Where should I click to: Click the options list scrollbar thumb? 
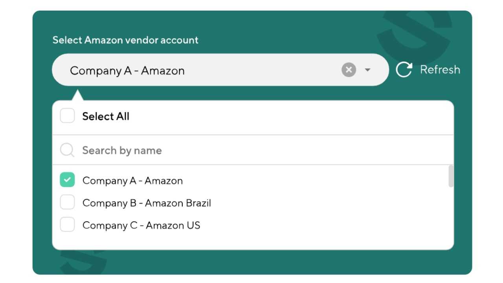(451, 176)
